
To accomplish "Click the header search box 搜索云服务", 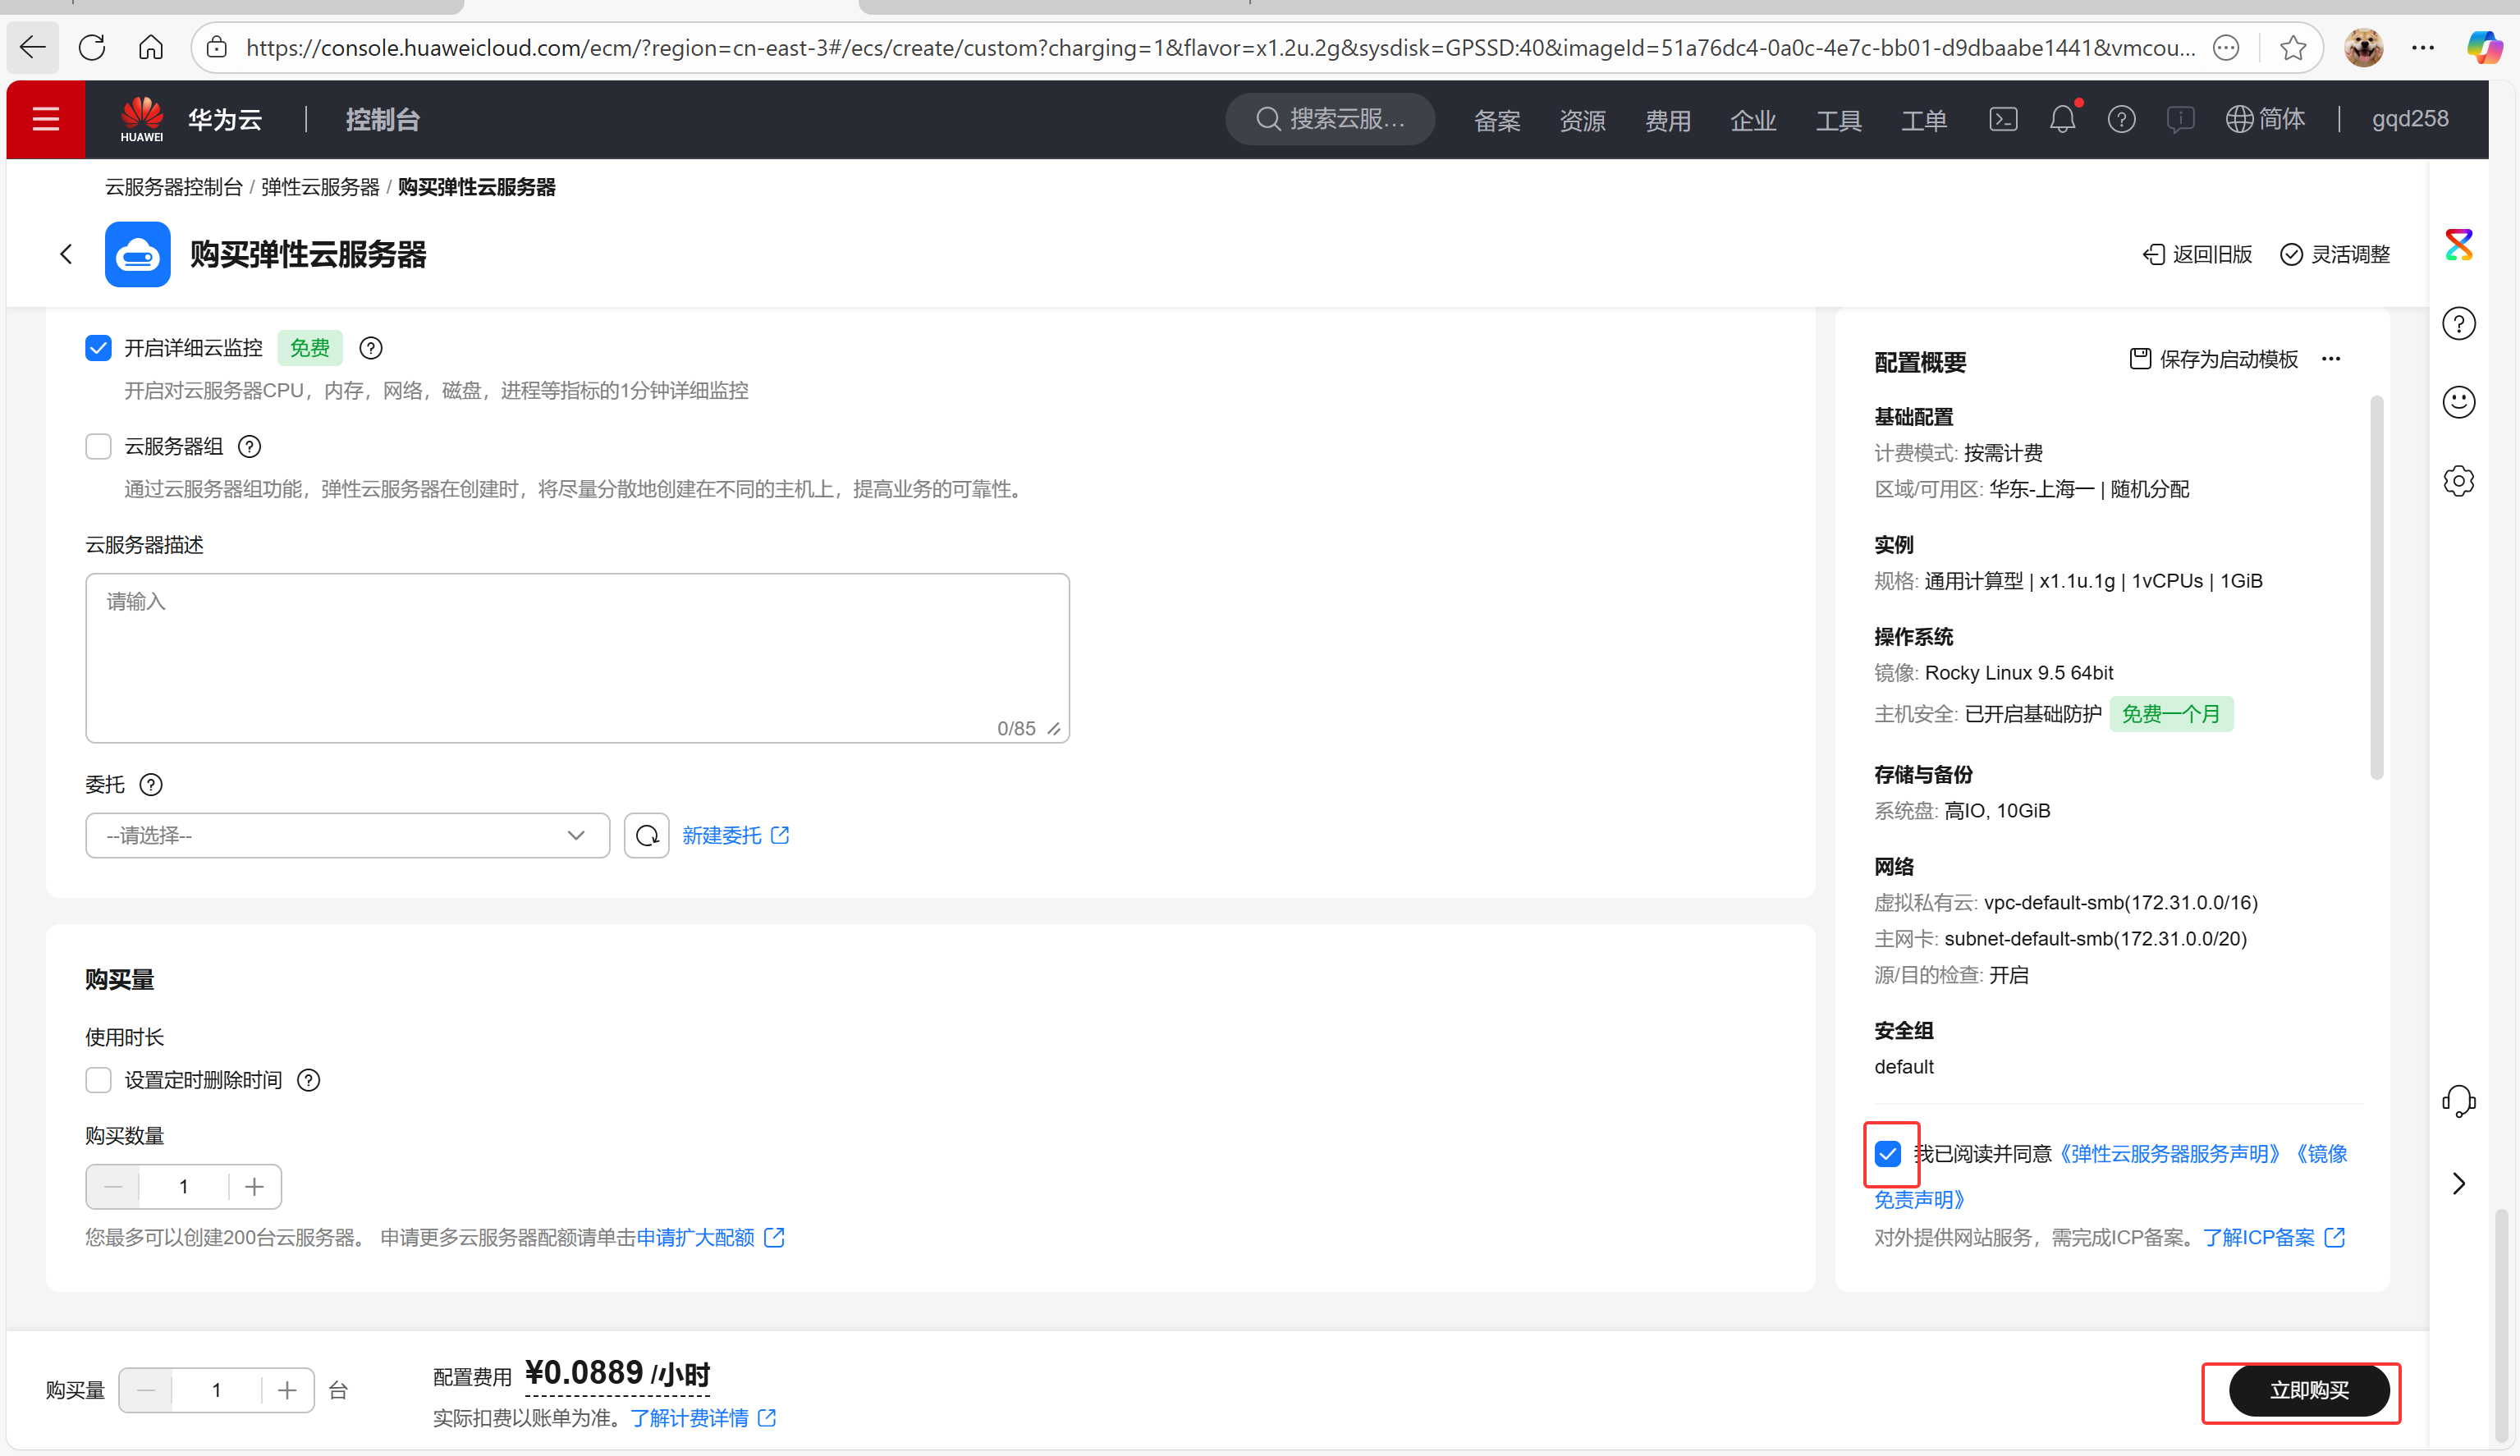I will tap(1330, 119).
